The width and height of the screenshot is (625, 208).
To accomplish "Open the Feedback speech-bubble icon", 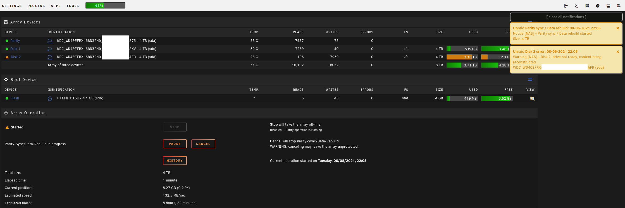I will coord(587,6).
